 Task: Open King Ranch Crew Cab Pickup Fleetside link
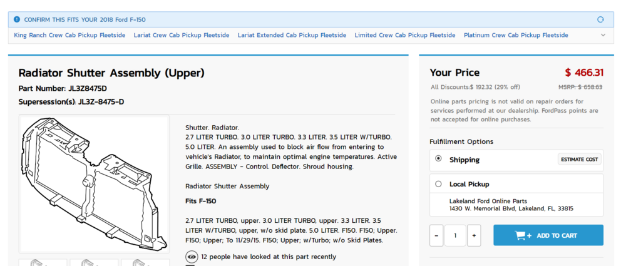click(69, 35)
